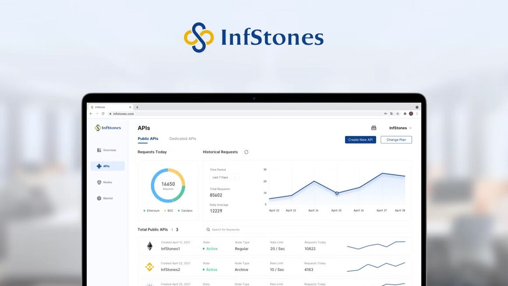Open the inbox icon beside account name
Screen dimensions: 508x286
pyautogui.click(x=374, y=128)
